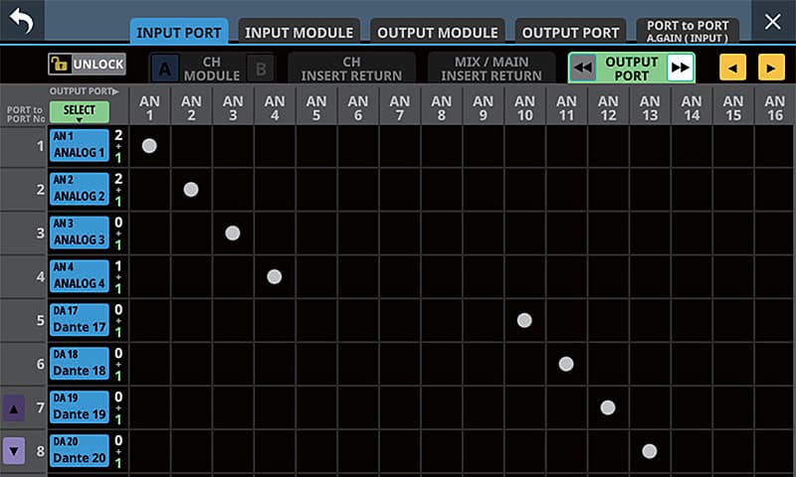Toggle routing of ANALOG 1 to AN 1
Screen dimensions: 796x477
pyautogui.click(x=149, y=146)
